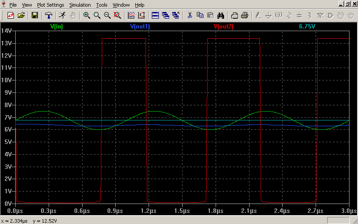Click the scissors cut icon
The height and width of the screenshot is (224, 358).
point(190,16)
